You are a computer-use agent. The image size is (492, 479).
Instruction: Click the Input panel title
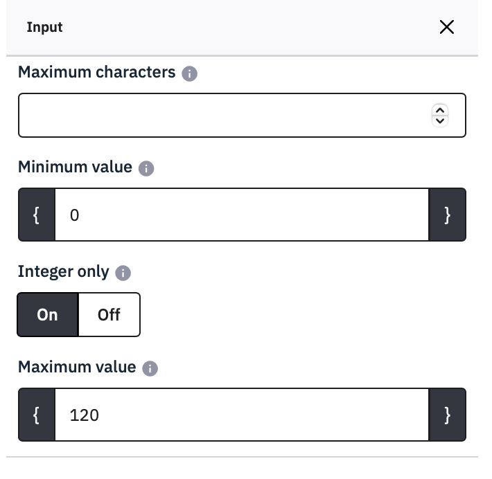tap(44, 27)
